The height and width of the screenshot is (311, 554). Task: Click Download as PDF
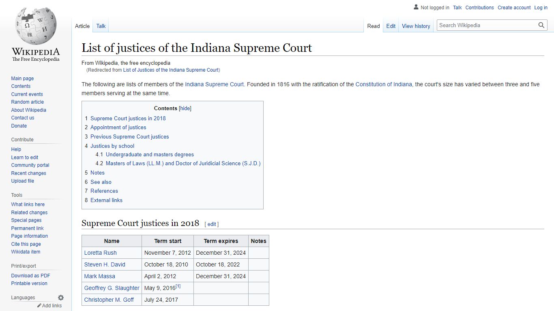pyautogui.click(x=31, y=276)
